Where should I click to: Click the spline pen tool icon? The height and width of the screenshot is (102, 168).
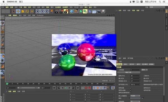[76, 11]
